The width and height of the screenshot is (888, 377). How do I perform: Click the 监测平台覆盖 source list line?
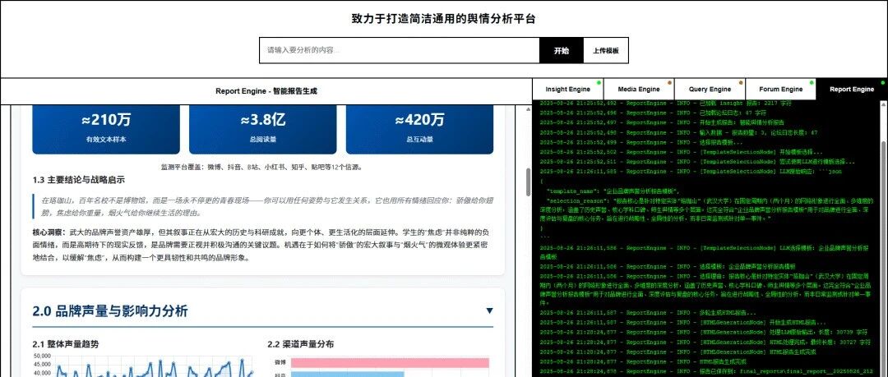pyautogui.click(x=261, y=167)
